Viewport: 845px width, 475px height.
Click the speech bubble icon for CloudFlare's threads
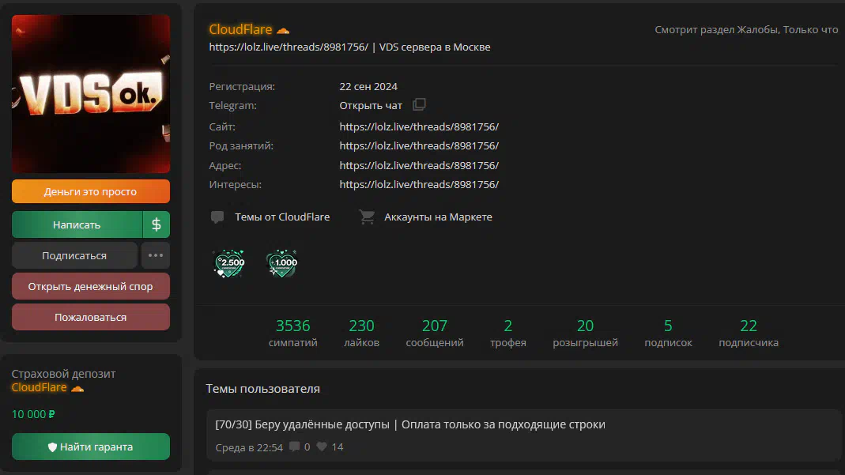[217, 217]
